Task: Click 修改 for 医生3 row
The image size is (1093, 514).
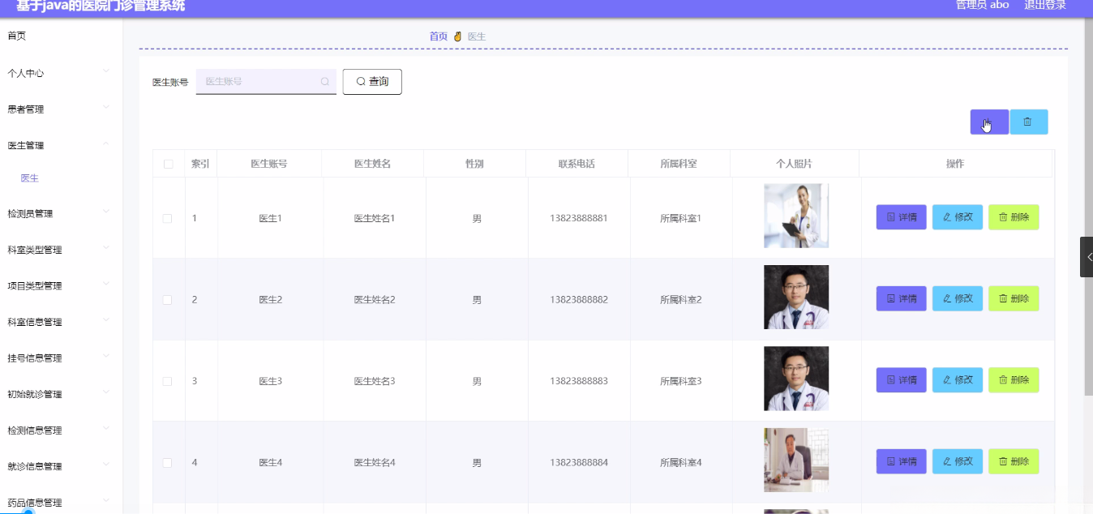Action: [x=958, y=380]
